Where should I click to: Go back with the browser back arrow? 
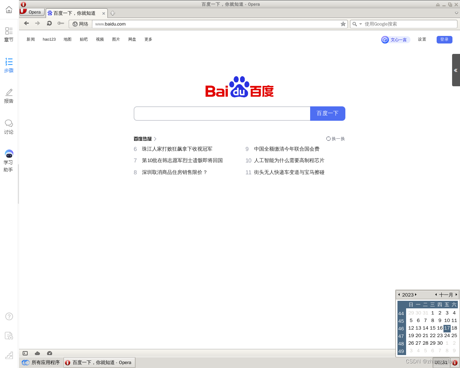point(26,23)
